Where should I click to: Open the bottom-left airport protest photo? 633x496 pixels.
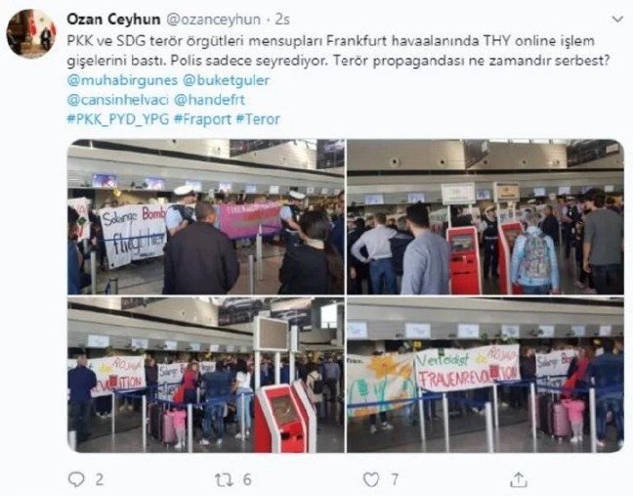tap(206, 375)
